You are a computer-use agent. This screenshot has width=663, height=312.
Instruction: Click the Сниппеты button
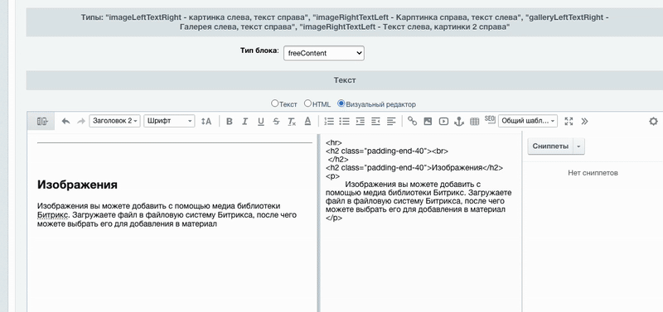(x=550, y=146)
